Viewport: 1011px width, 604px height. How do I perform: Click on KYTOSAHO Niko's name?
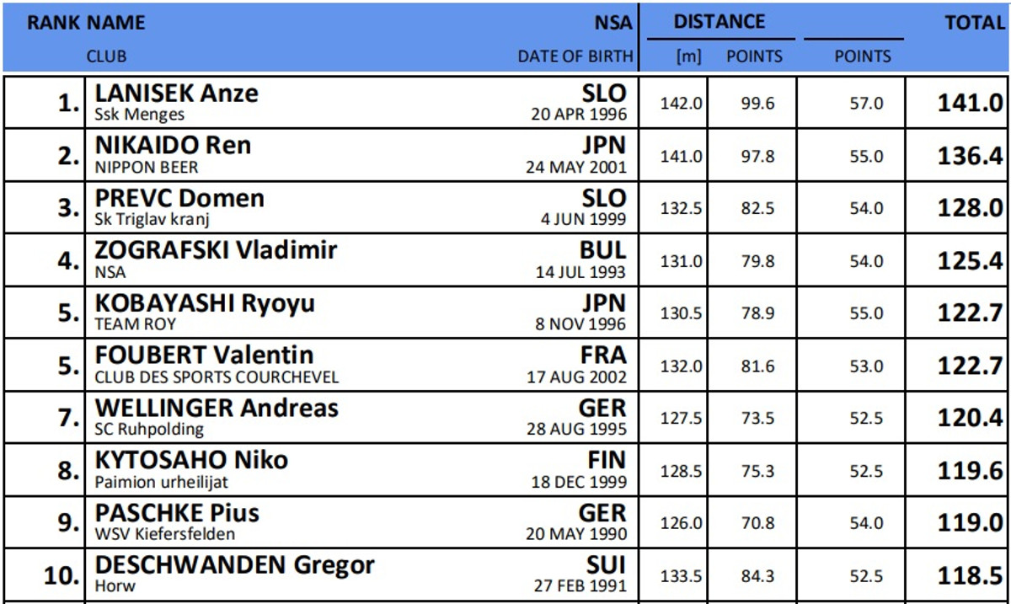click(191, 460)
